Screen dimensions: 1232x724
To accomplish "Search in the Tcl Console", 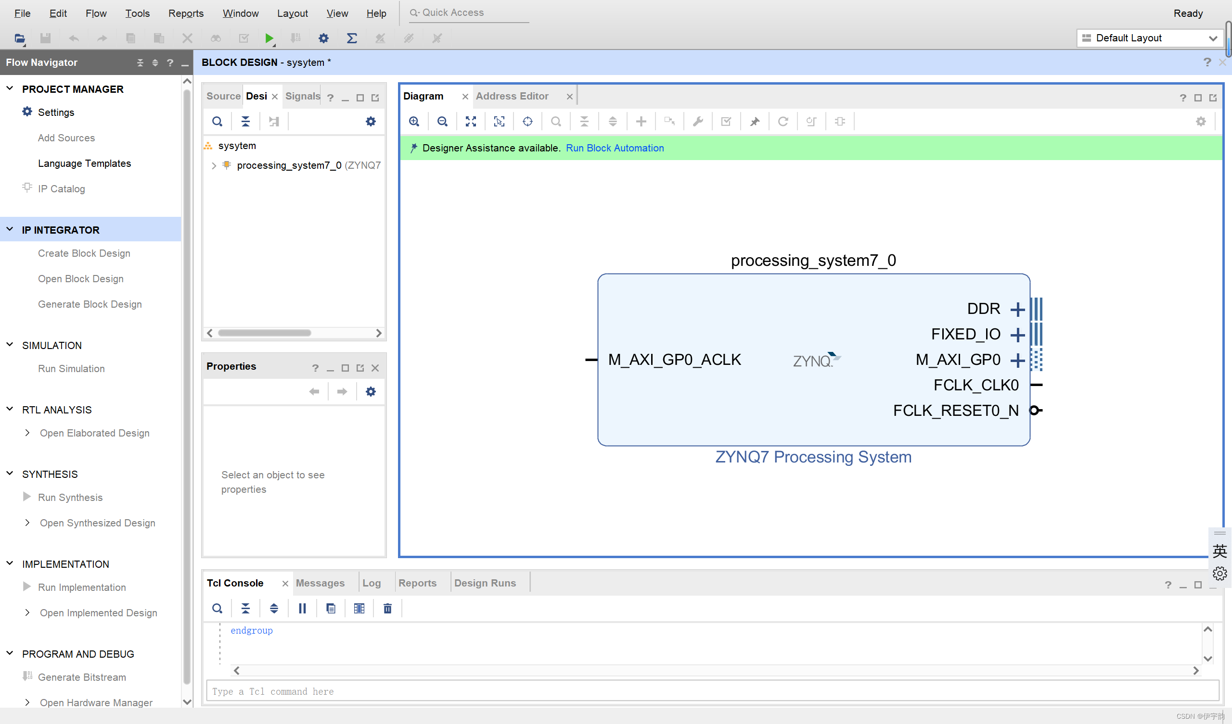I will 217,608.
